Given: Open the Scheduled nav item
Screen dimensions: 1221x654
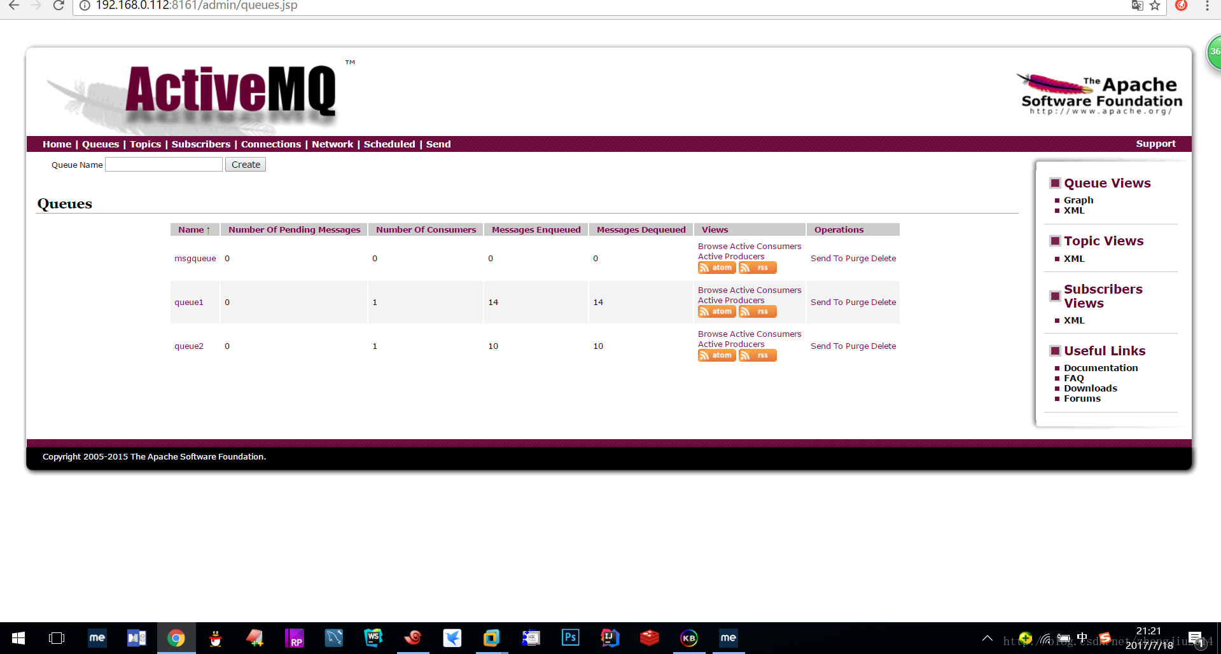Looking at the screenshot, I should (389, 144).
